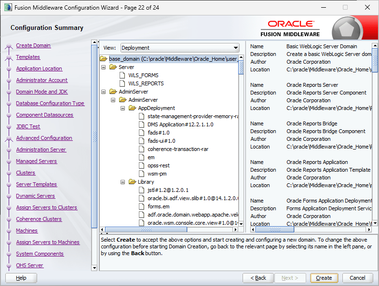Click the Back button
Image resolution: width=379 pixels, height=286 pixels.
pyautogui.click(x=258, y=278)
